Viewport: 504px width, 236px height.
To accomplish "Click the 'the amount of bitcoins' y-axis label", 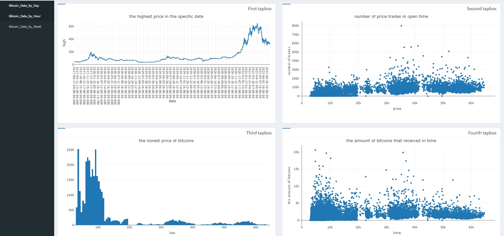I will (289, 185).
